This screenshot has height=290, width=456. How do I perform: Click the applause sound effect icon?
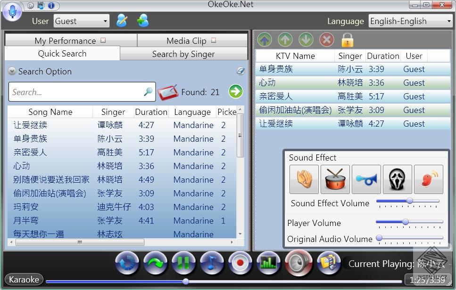304,179
